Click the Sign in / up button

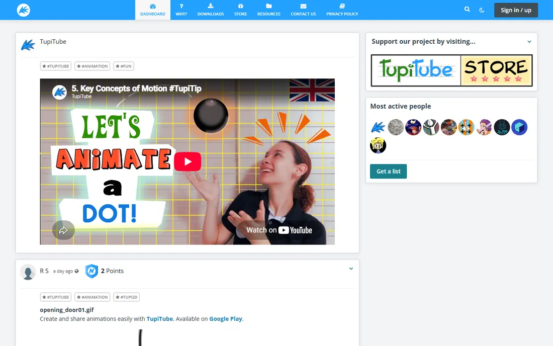[516, 10]
